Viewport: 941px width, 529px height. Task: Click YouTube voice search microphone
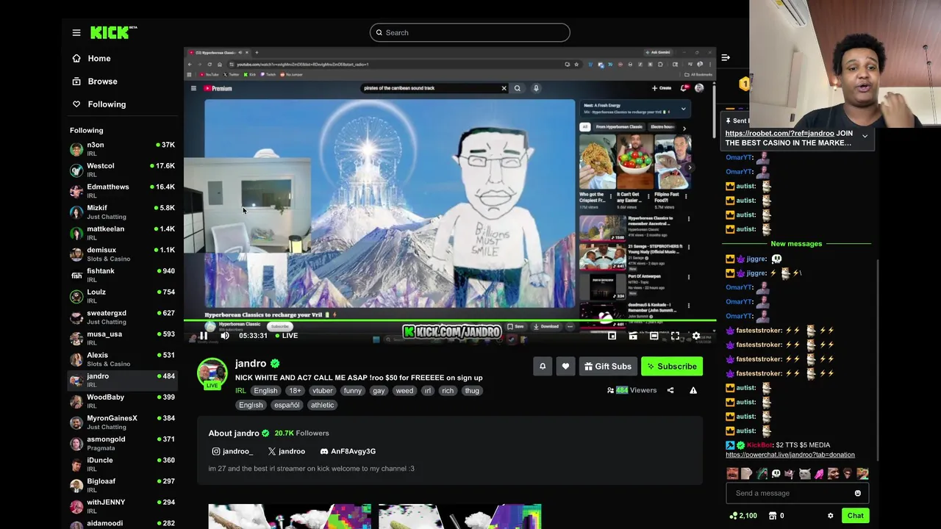[x=536, y=88]
